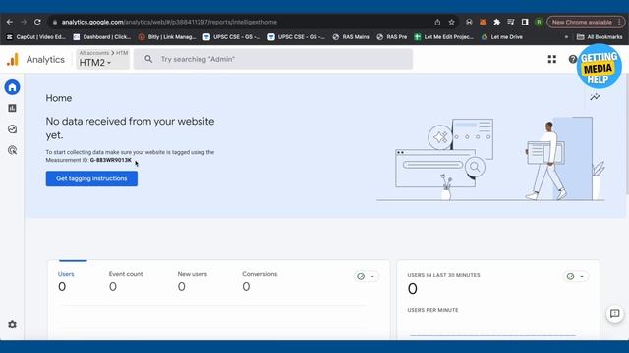Open the feedback chat icon
Image resolution: width=629 pixels, height=353 pixels.
coord(614,314)
